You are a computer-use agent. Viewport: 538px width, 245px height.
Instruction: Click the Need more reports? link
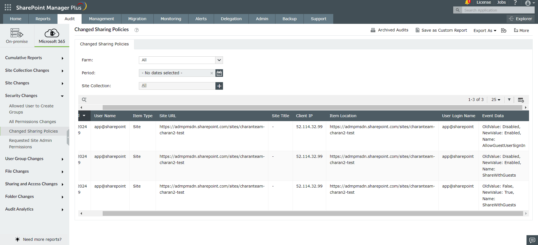tap(42, 239)
